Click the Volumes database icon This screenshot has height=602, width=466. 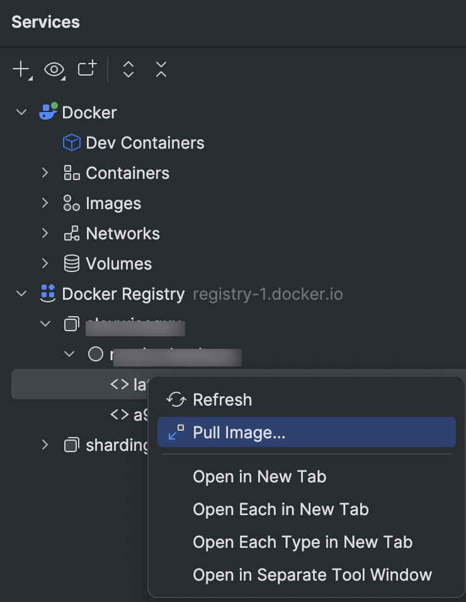(x=71, y=263)
